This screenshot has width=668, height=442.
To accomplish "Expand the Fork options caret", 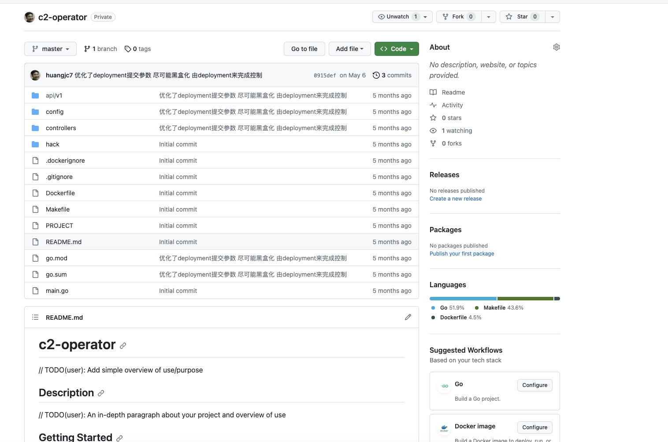I will point(488,17).
